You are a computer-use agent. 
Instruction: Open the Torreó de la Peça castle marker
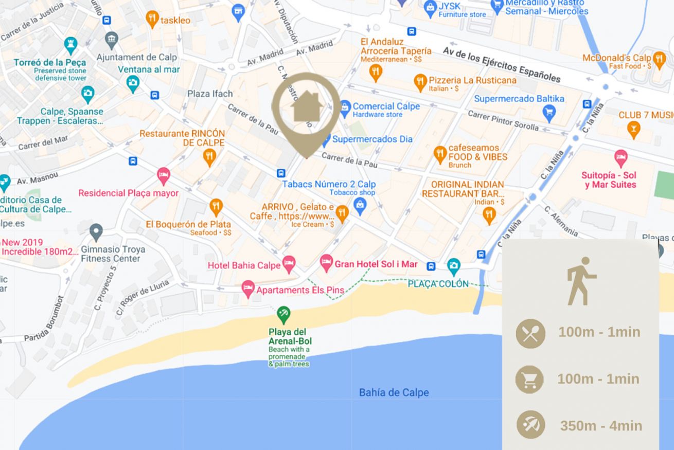coord(71,45)
